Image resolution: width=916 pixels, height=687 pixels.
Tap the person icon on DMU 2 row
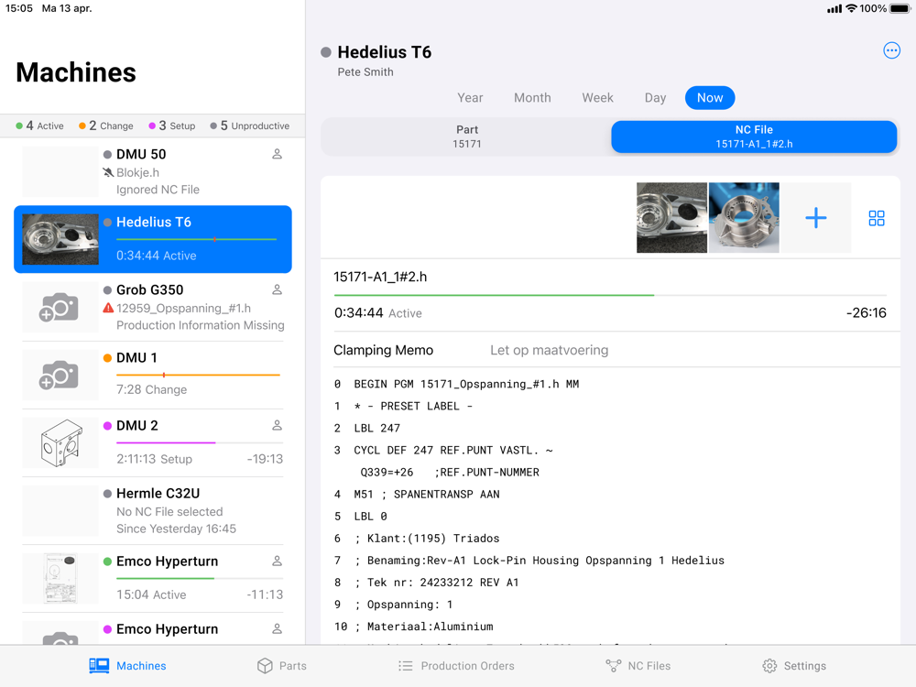[x=277, y=425]
